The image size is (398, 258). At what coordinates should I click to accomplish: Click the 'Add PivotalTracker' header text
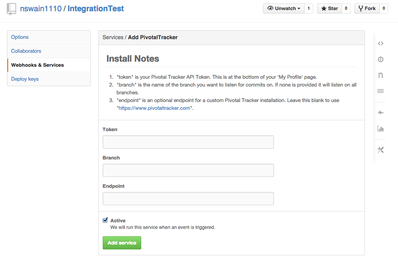[x=153, y=38]
